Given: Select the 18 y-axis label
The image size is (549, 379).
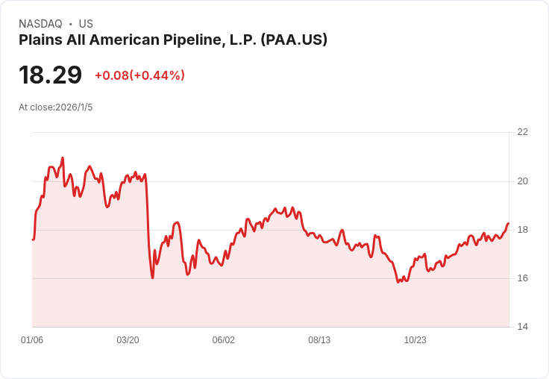Looking at the screenshot, I should (x=522, y=230).
